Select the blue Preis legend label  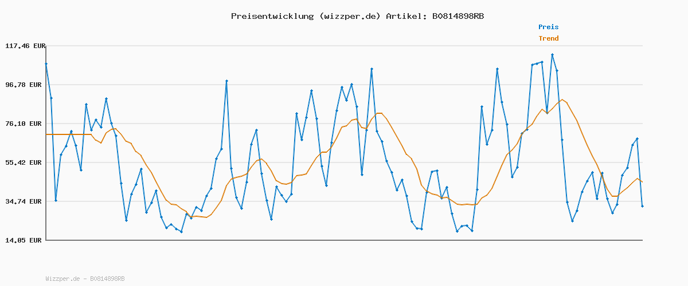[x=548, y=27]
